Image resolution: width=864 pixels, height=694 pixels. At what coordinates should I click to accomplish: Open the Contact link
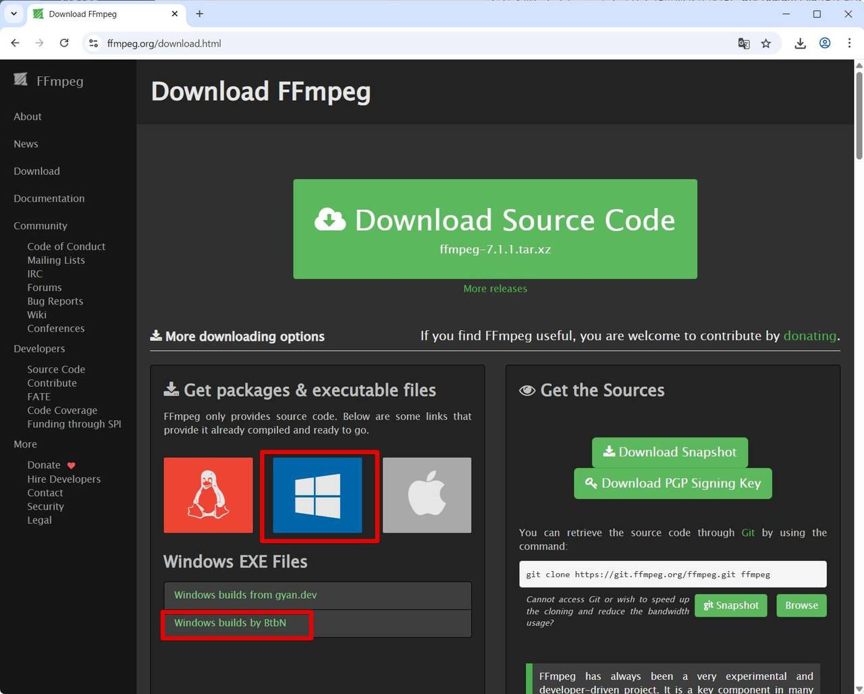click(45, 493)
